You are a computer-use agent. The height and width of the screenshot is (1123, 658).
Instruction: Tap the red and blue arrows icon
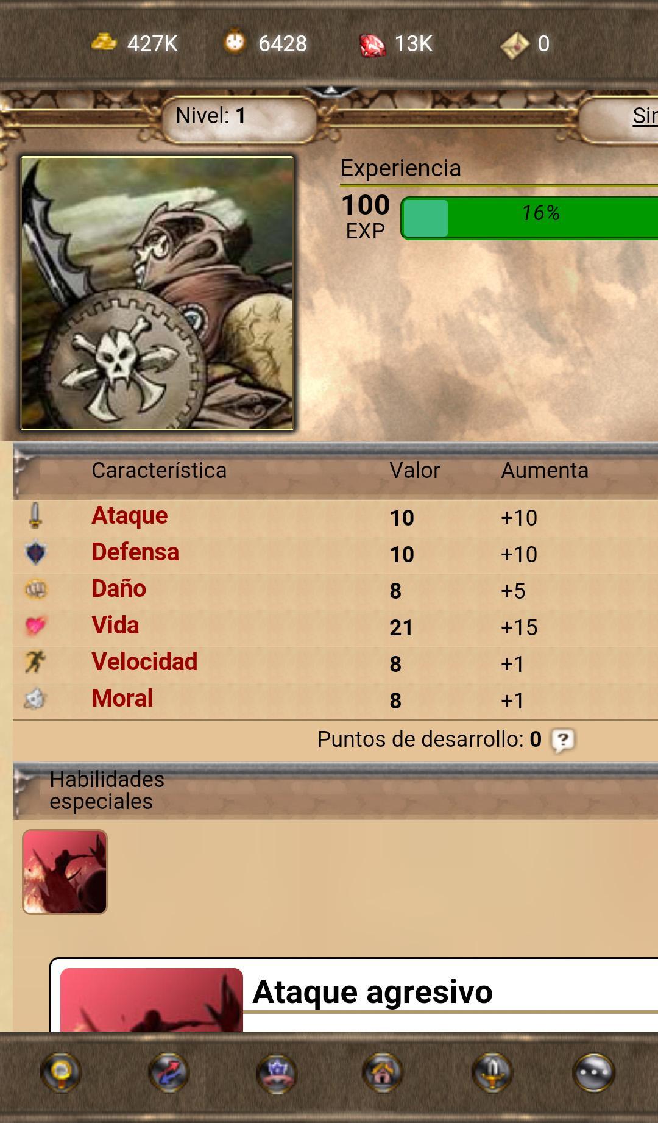pyautogui.click(x=169, y=1072)
